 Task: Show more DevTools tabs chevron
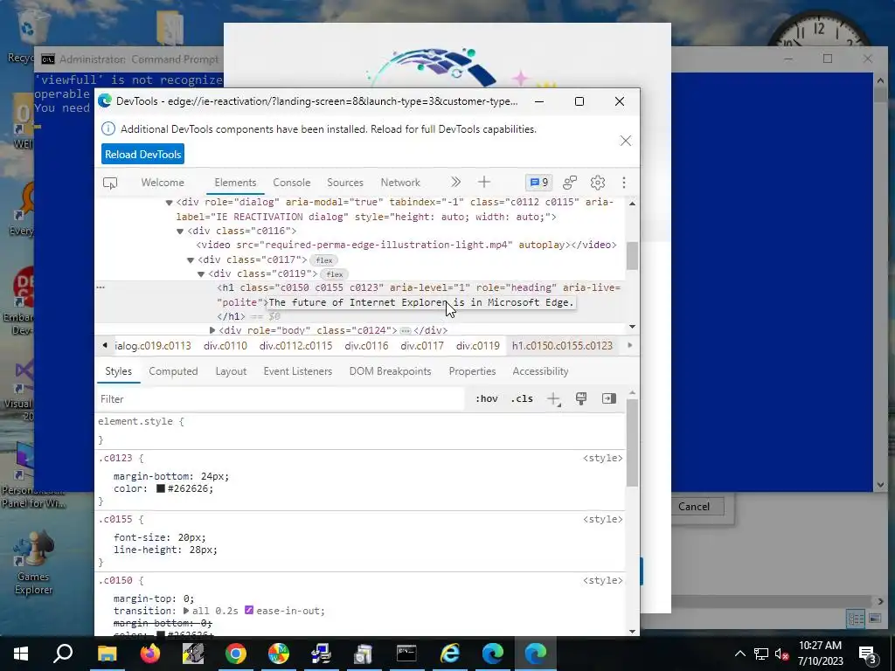tap(455, 182)
